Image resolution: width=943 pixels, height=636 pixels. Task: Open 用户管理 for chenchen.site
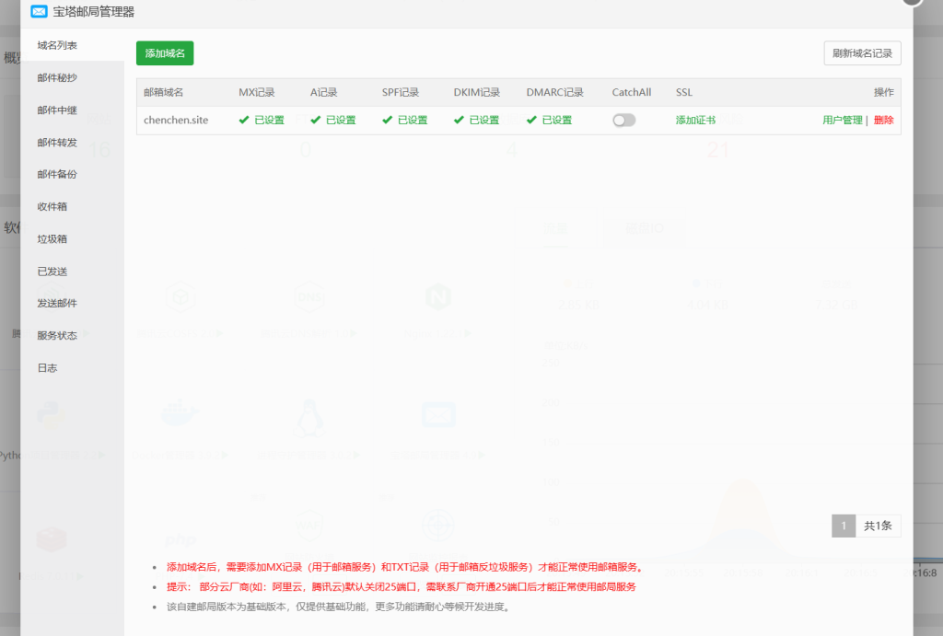(x=842, y=120)
